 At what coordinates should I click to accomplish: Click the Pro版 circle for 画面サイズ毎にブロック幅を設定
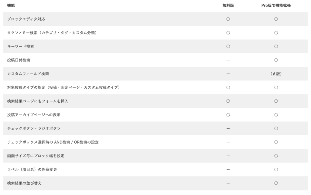click(x=276, y=156)
